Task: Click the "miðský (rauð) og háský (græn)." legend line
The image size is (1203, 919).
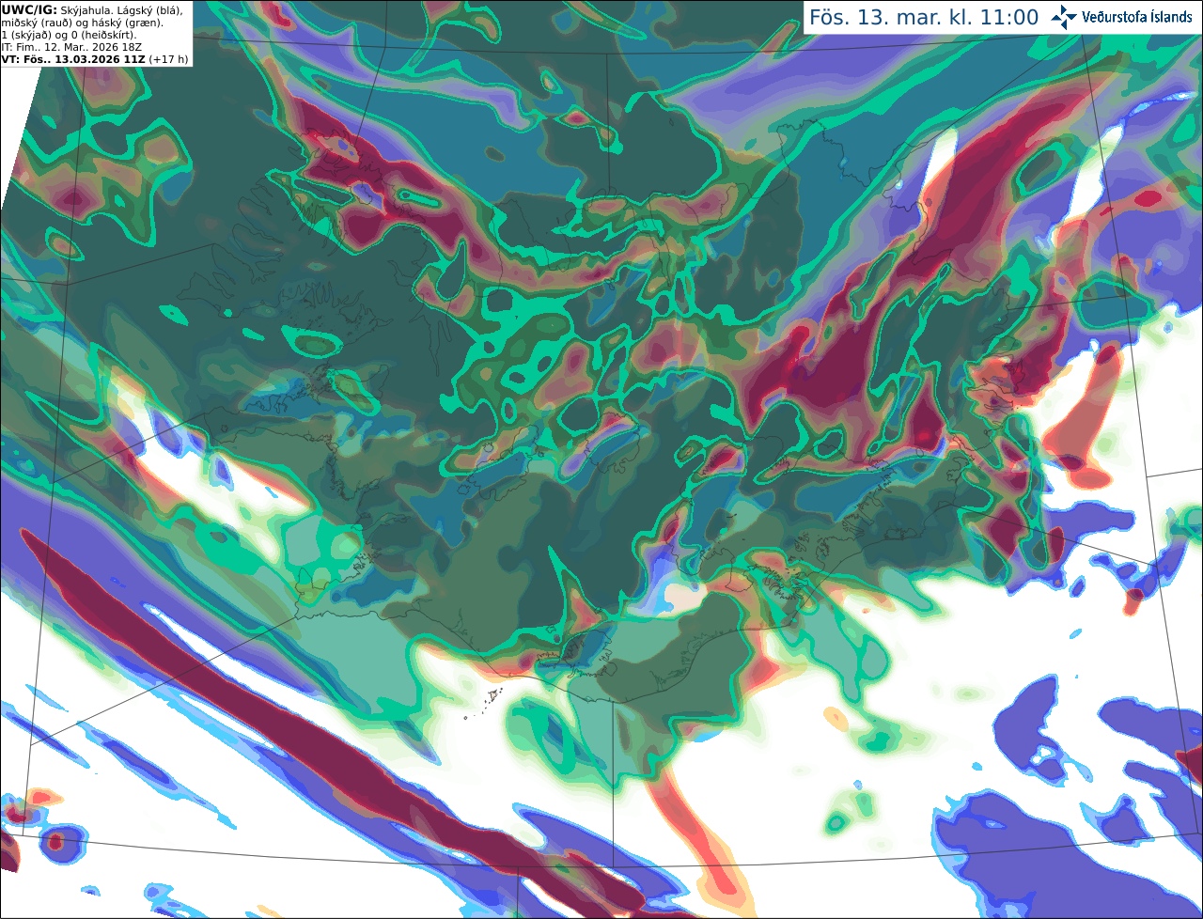Action: pos(82,23)
